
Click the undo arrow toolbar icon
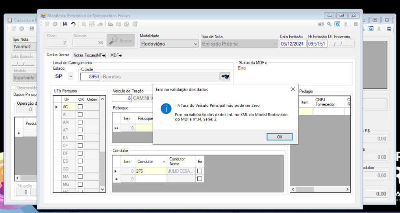(73, 24)
